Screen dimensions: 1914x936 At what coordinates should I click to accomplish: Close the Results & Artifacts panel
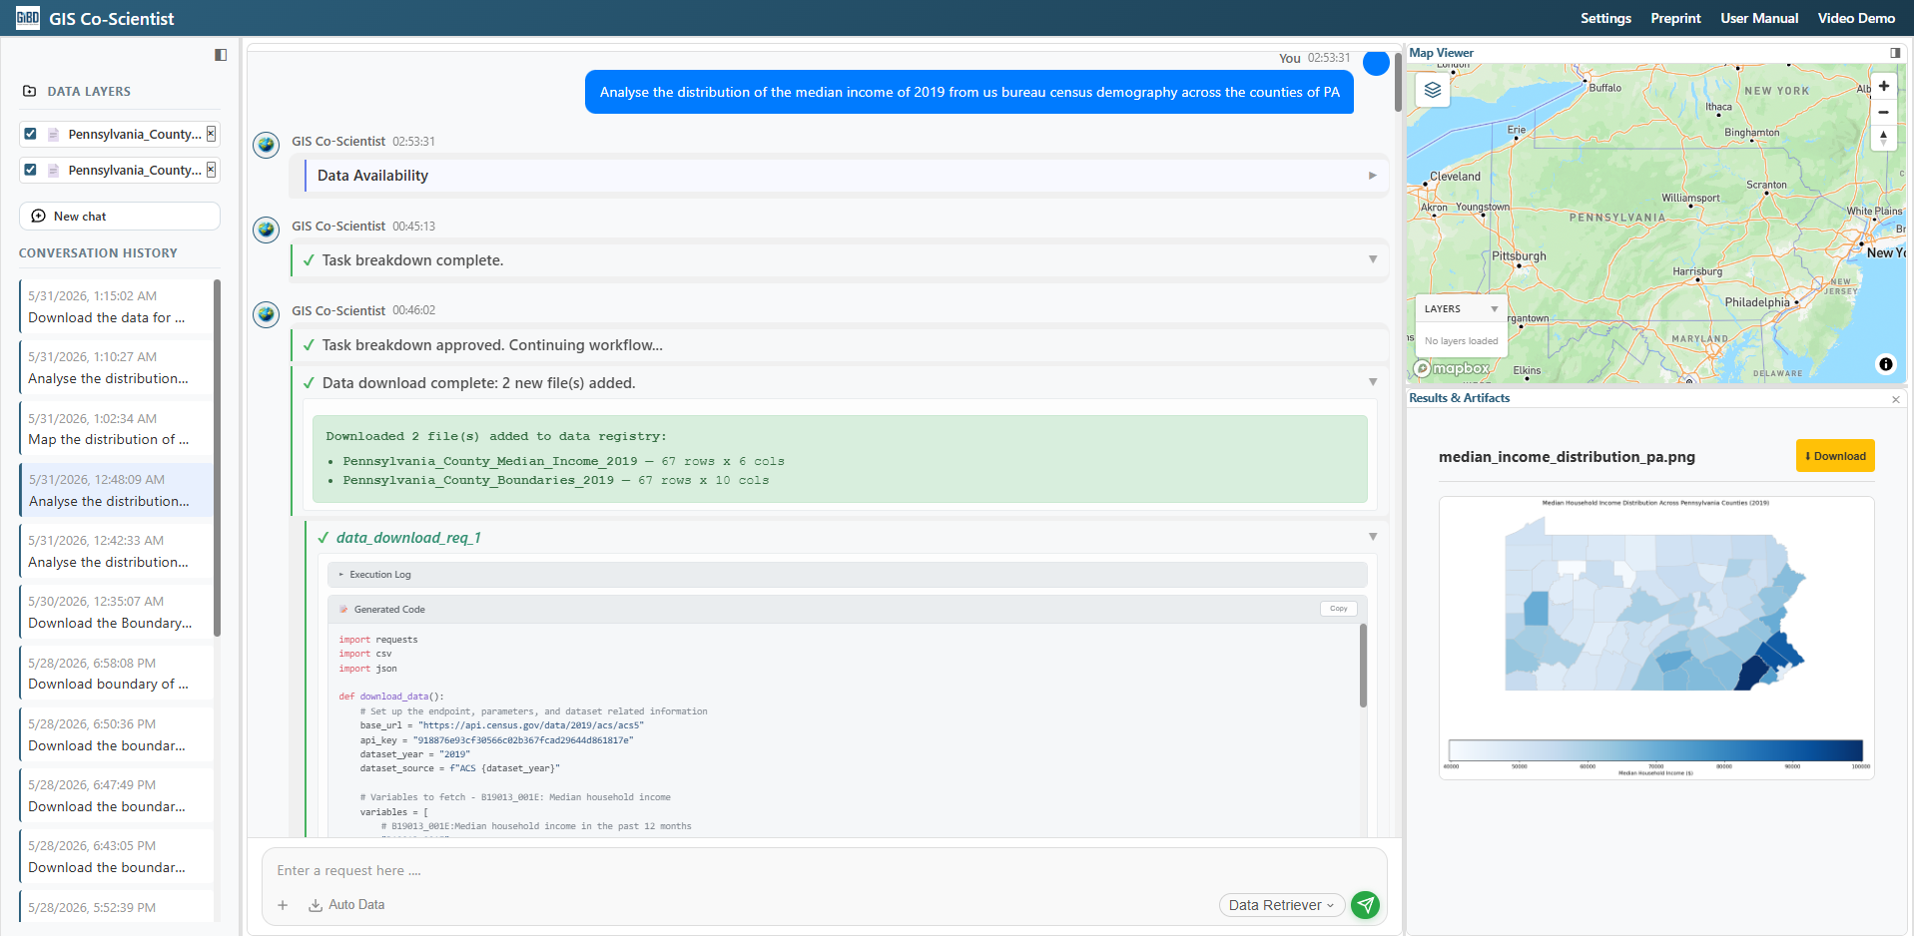[x=1896, y=399]
